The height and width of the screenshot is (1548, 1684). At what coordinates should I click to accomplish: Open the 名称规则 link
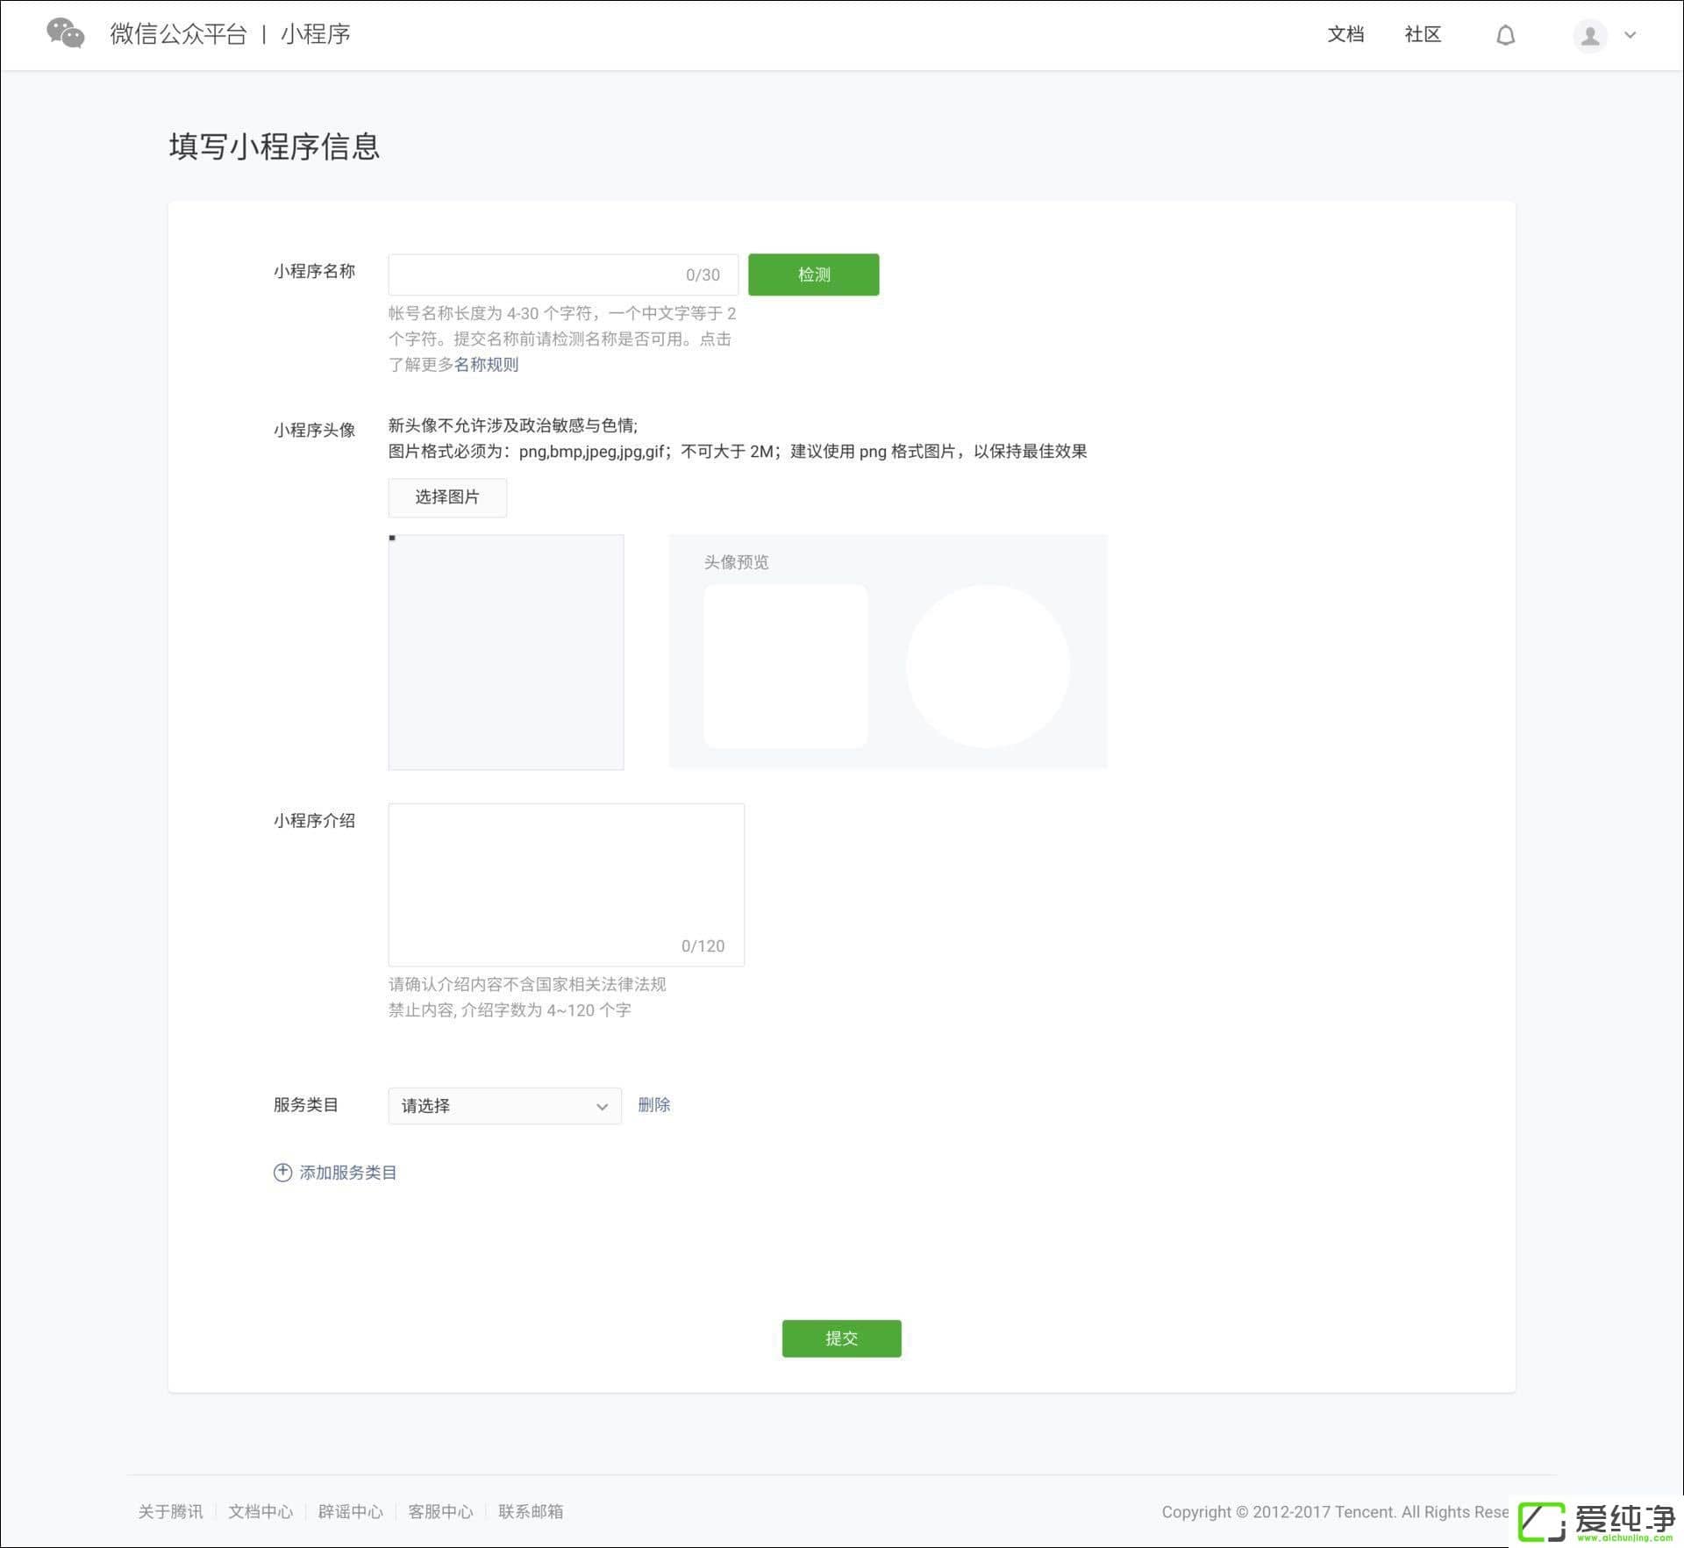coord(486,365)
